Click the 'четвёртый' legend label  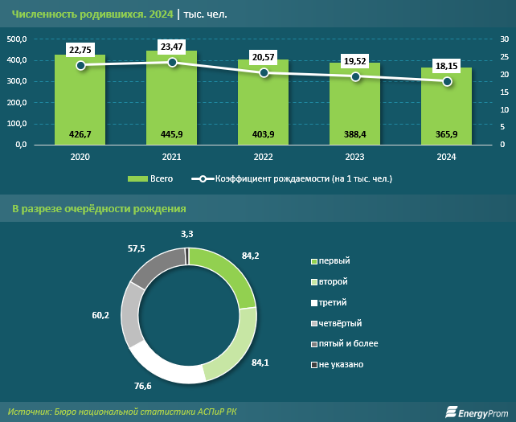click(339, 323)
